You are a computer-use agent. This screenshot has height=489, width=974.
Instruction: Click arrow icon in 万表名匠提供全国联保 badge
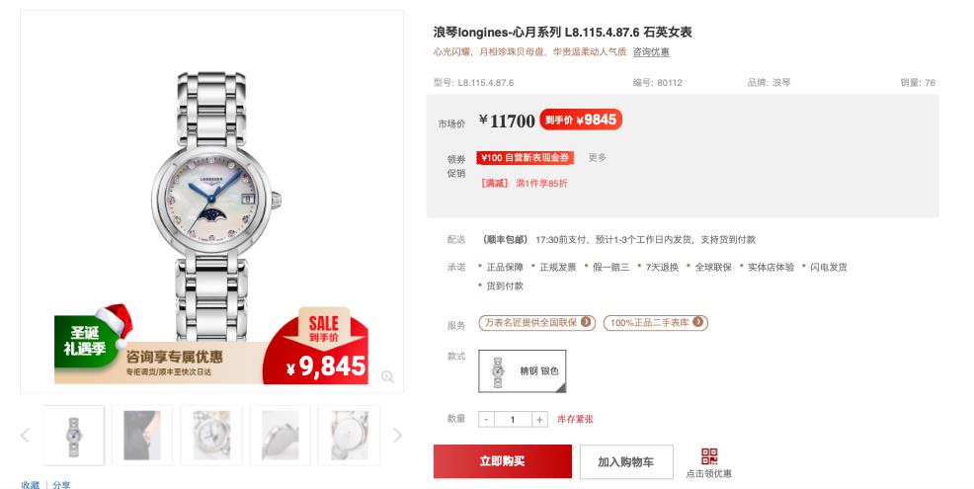click(586, 322)
